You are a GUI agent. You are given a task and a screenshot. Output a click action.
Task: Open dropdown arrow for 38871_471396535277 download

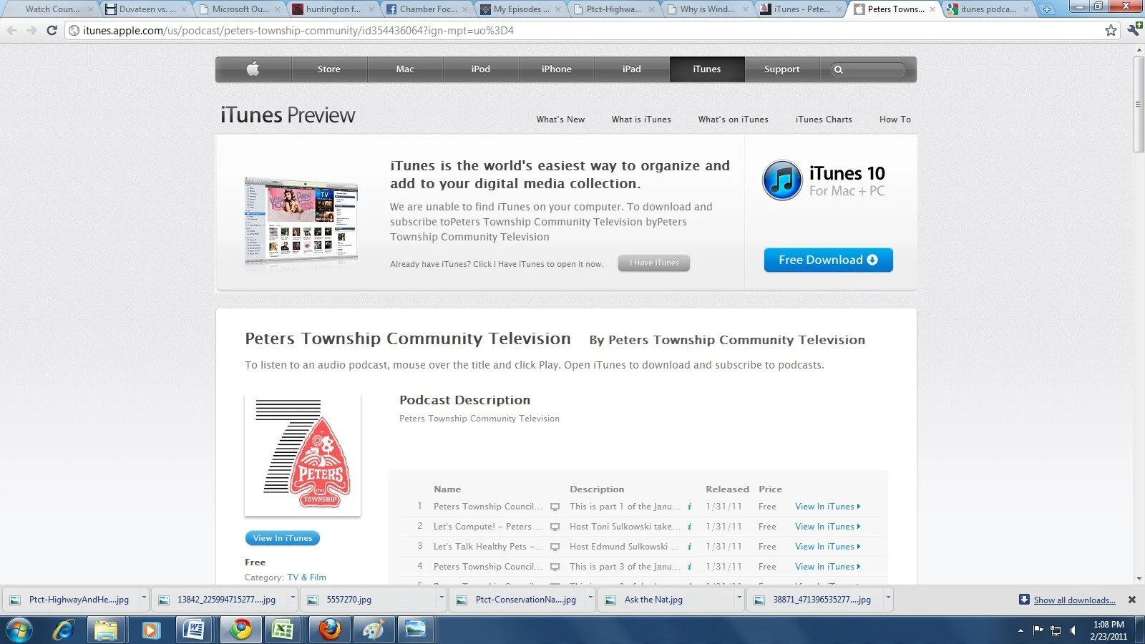point(888,596)
